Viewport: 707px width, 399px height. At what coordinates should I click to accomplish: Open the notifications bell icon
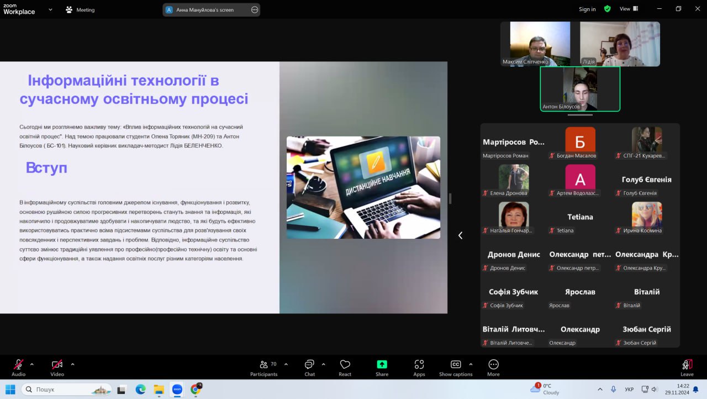click(x=696, y=389)
